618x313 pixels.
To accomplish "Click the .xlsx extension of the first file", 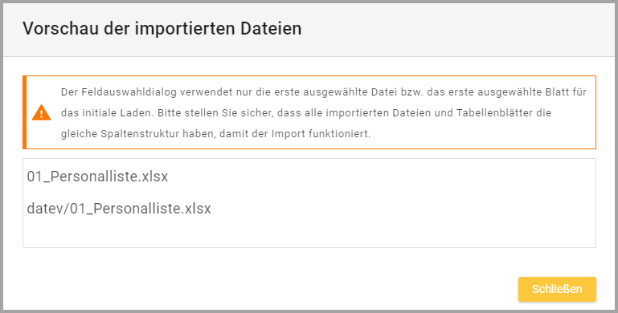I will click(153, 177).
